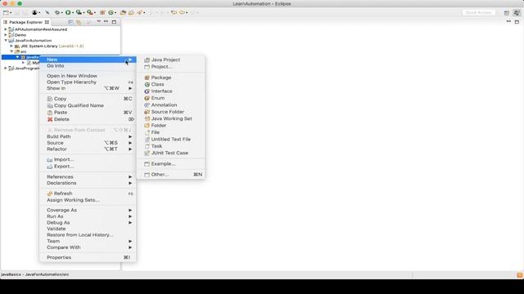The width and height of the screenshot is (524, 294).
Task: Choose Task in the New submenu
Action: [x=171, y=146]
